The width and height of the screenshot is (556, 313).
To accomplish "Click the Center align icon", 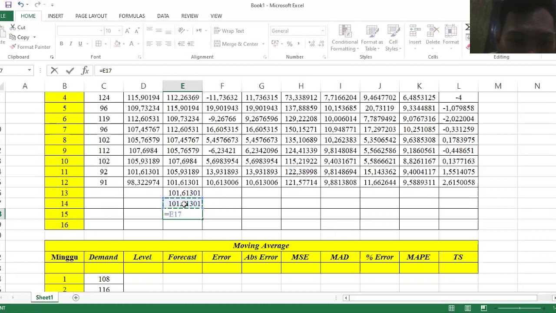I will (159, 44).
